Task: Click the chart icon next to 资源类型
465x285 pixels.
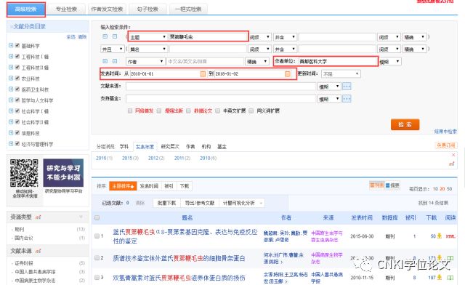Action: point(38,217)
